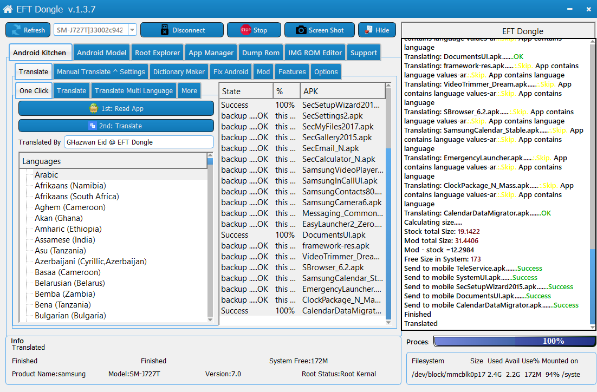Switch to the App Manager tab
Viewport: 597px width, 392px height.
click(x=211, y=53)
